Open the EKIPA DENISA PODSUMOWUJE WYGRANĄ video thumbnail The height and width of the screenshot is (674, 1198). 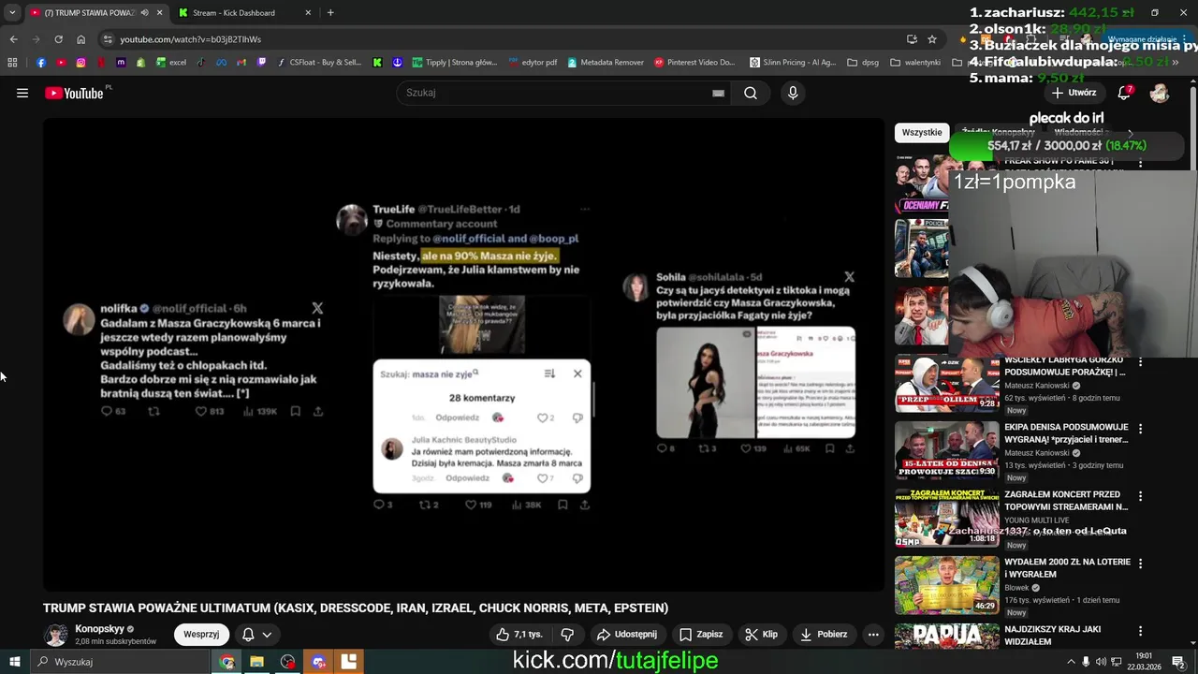click(x=946, y=450)
